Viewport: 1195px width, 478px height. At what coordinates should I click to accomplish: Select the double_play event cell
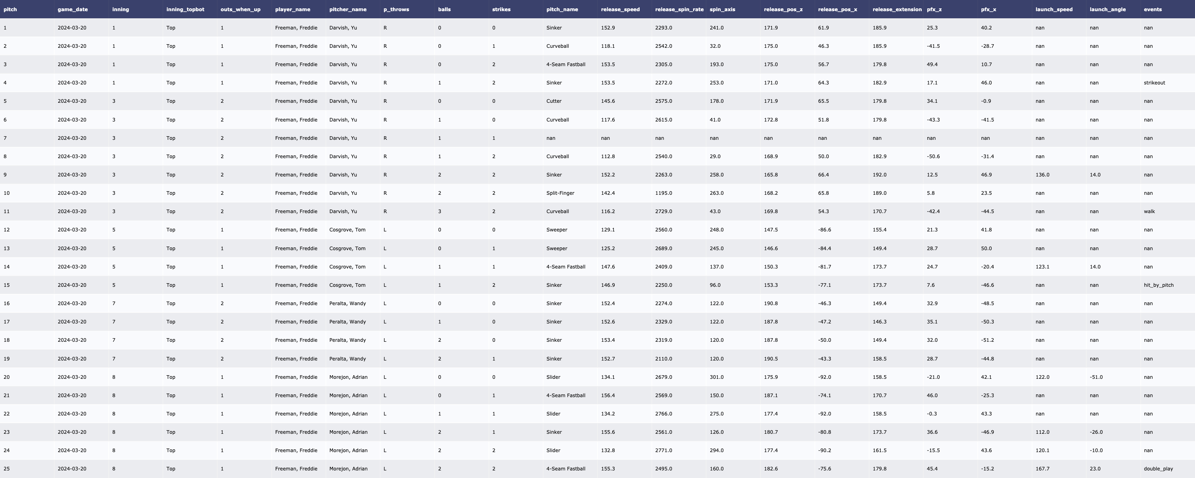(1158, 469)
